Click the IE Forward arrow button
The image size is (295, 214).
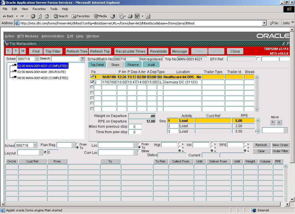(22, 16)
